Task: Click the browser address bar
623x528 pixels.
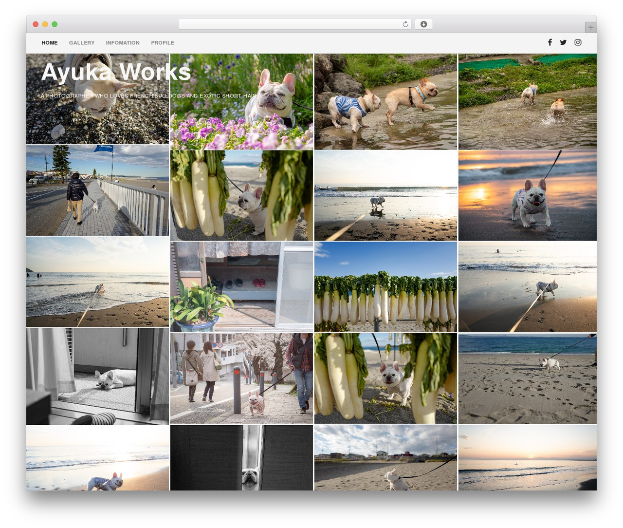Action: pyautogui.click(x=295, y=24)
